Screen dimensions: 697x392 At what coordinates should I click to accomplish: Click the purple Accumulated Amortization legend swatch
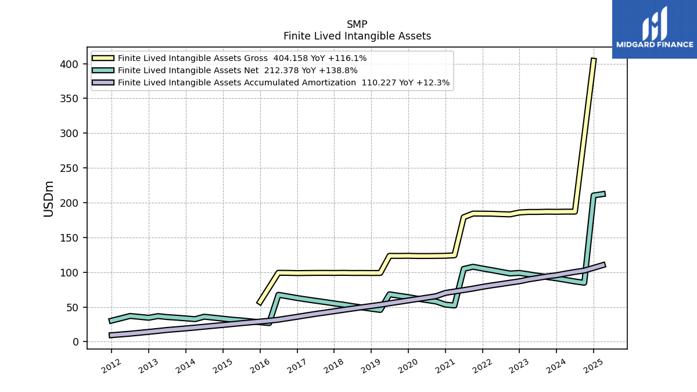(x=103, y=82)
